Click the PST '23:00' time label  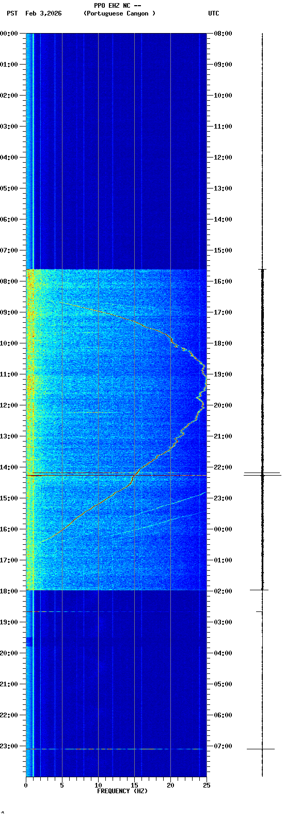(9, 746)
